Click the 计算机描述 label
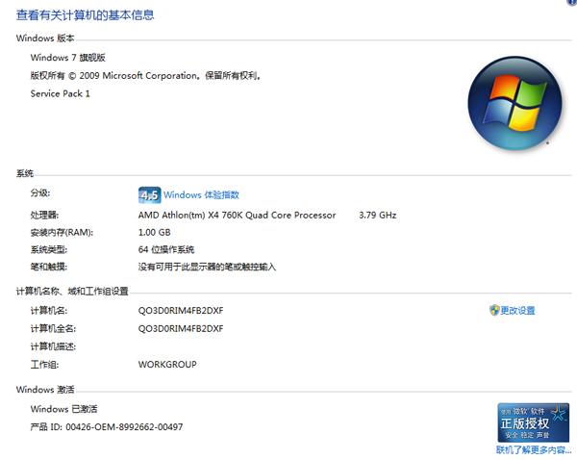Screen dimensions: 577x460 [x=53, y=346]
